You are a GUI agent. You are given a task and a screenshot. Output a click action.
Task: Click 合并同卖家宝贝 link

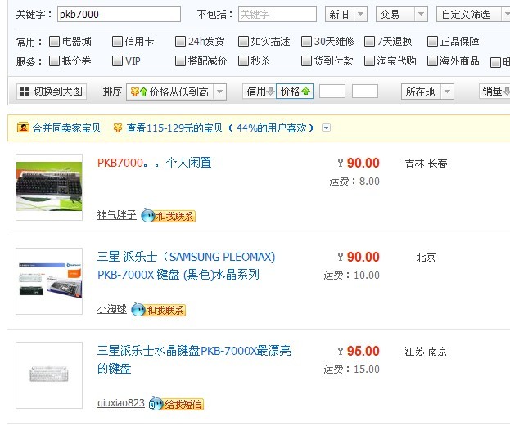pyautogui.click(x=66, y=128)
